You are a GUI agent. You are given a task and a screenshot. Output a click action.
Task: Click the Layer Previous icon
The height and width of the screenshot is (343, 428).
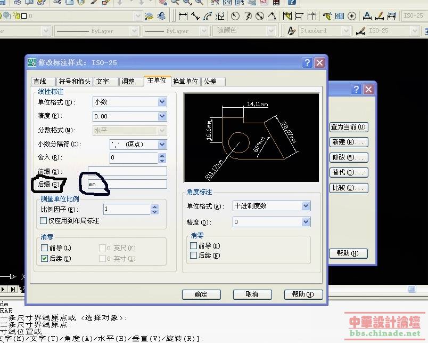coord(161,16)
